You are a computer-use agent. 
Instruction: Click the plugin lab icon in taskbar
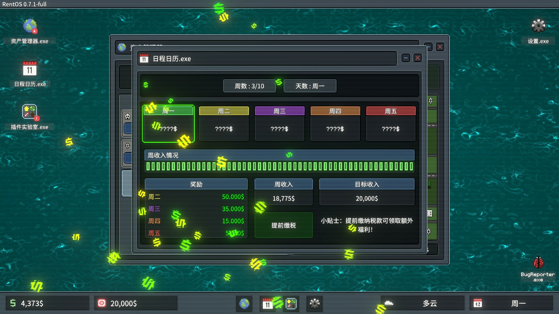click(x=291, y=304)
